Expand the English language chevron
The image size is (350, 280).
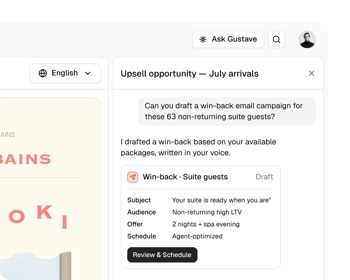[x=88, y=73]
